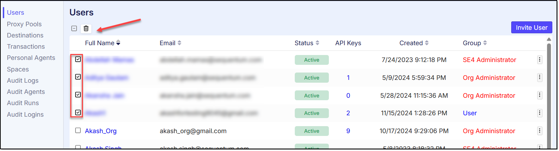Go to Audit Logs section

click(x=23, y=81)
